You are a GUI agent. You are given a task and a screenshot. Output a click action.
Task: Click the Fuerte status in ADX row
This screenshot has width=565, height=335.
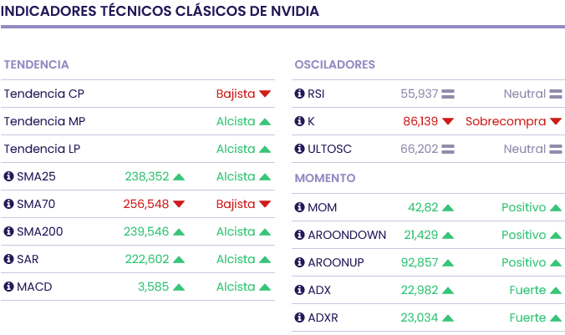pos(527,290)
